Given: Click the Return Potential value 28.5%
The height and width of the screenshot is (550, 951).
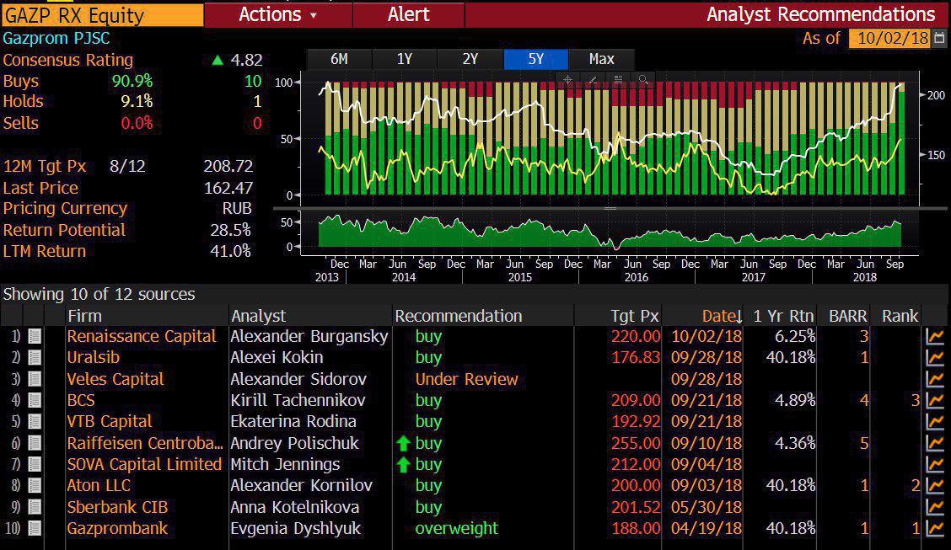Looking at the screenshot, I should [230, 230].
